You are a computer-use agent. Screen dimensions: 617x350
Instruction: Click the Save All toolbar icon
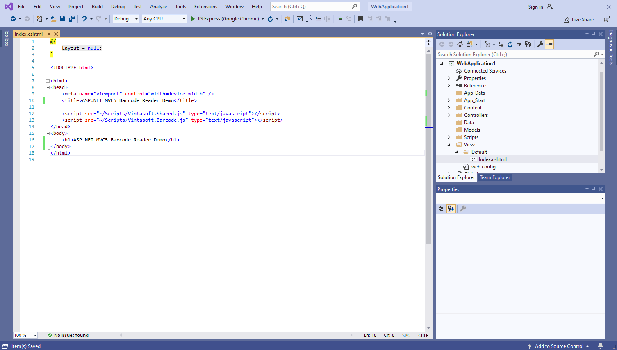(72, 19)
